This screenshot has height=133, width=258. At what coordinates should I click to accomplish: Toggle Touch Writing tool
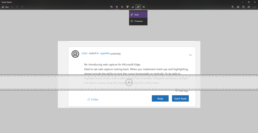pos(111,7)
